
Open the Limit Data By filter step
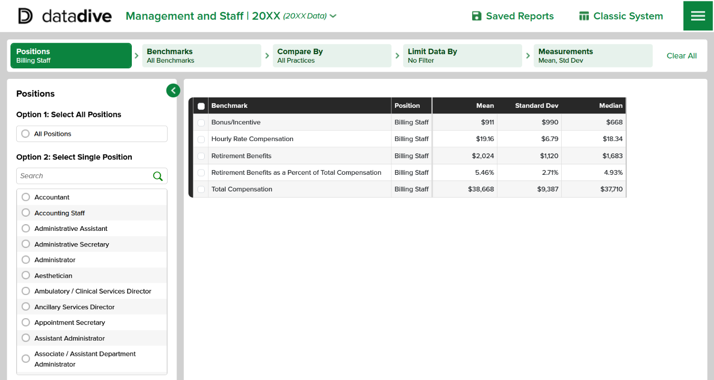coord(462,56)
